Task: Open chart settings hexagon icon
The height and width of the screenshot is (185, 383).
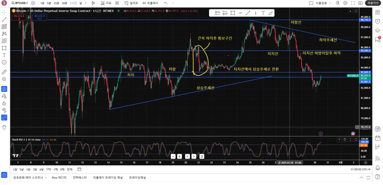Action: (345, 3)
